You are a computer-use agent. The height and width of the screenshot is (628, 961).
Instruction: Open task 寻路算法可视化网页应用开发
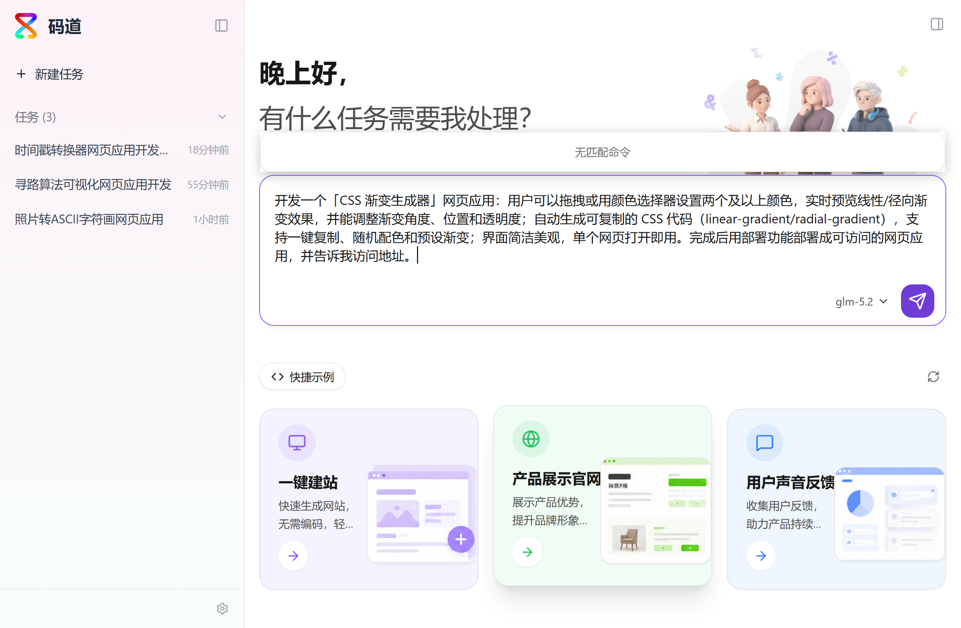point(121,185)
